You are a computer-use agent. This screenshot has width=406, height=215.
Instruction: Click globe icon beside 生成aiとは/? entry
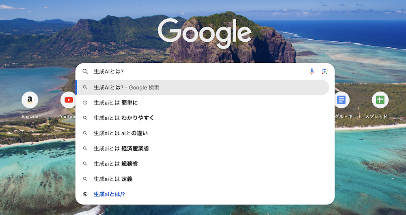pos(85,194)
